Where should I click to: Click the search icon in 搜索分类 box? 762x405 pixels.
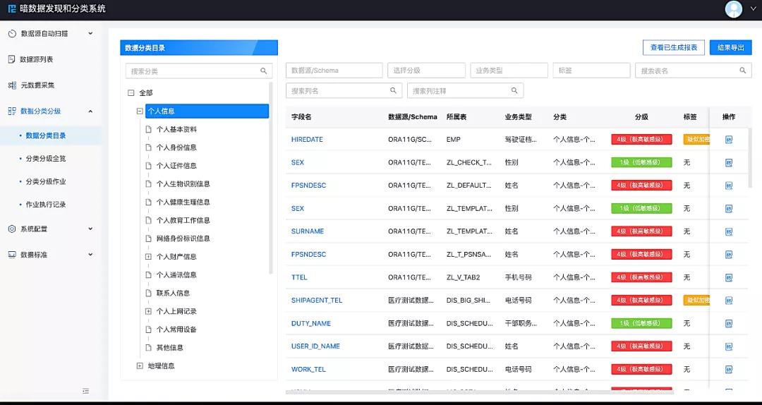[x=264, y=71]
